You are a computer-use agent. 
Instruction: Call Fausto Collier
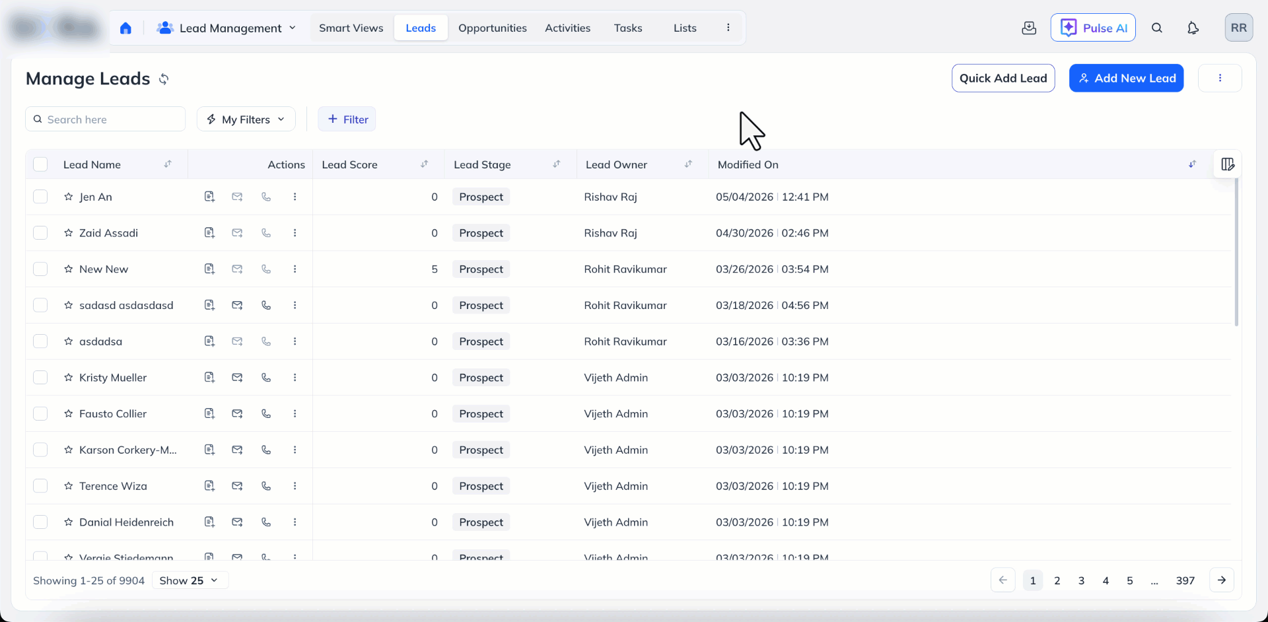point(266,414)
